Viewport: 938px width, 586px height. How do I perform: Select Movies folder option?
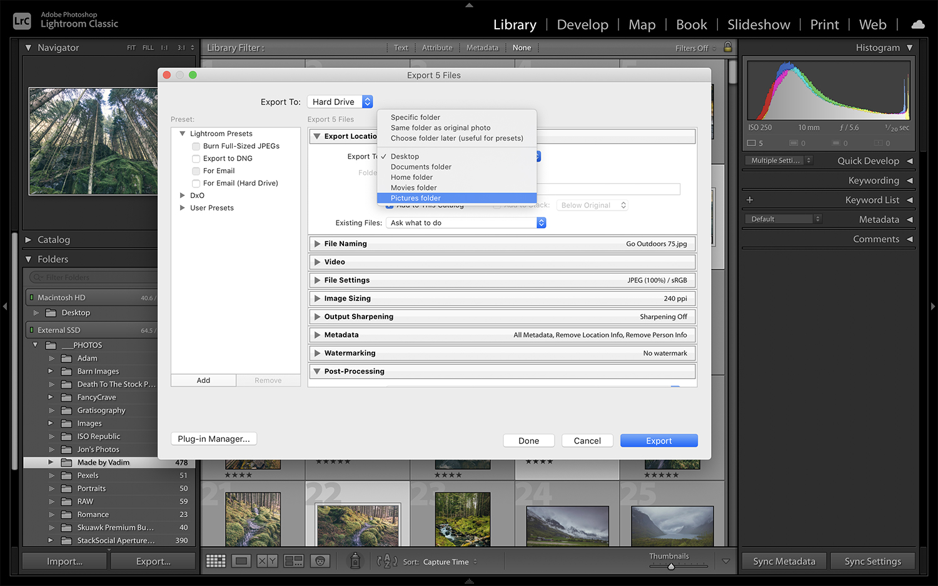pyautogui.click(x=456, y=187)
